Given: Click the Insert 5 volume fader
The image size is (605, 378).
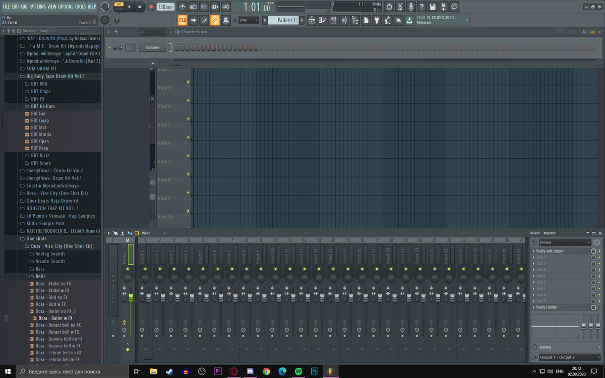Looking at the screenshot, I should 206,297.
